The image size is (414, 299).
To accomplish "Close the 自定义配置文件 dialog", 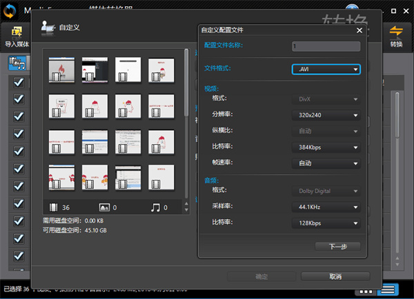I will [x=358, y=30].
